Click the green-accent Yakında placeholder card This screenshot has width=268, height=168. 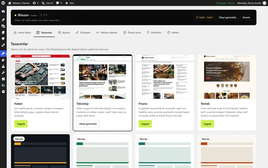(x=103, y=151)
